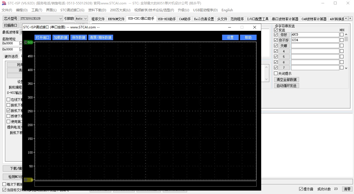This screenshot has width=354, height=194.
Task: Click the yellow 0 lower-limit axis marker
Action: pyautogui.click(x=28, y=180)
